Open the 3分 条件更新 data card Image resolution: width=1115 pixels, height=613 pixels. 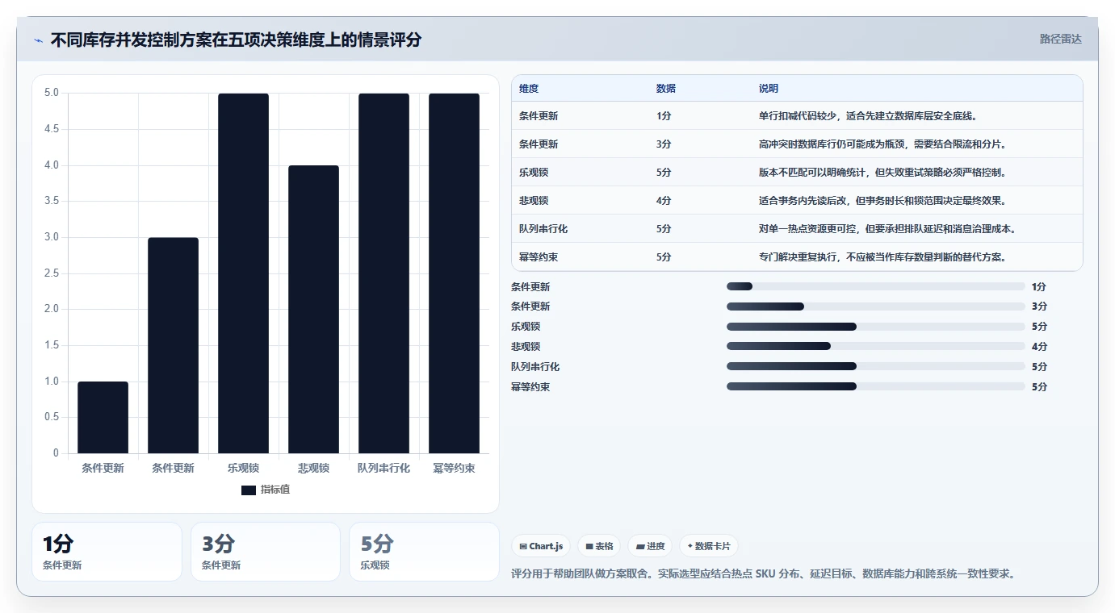pos(266,552)
